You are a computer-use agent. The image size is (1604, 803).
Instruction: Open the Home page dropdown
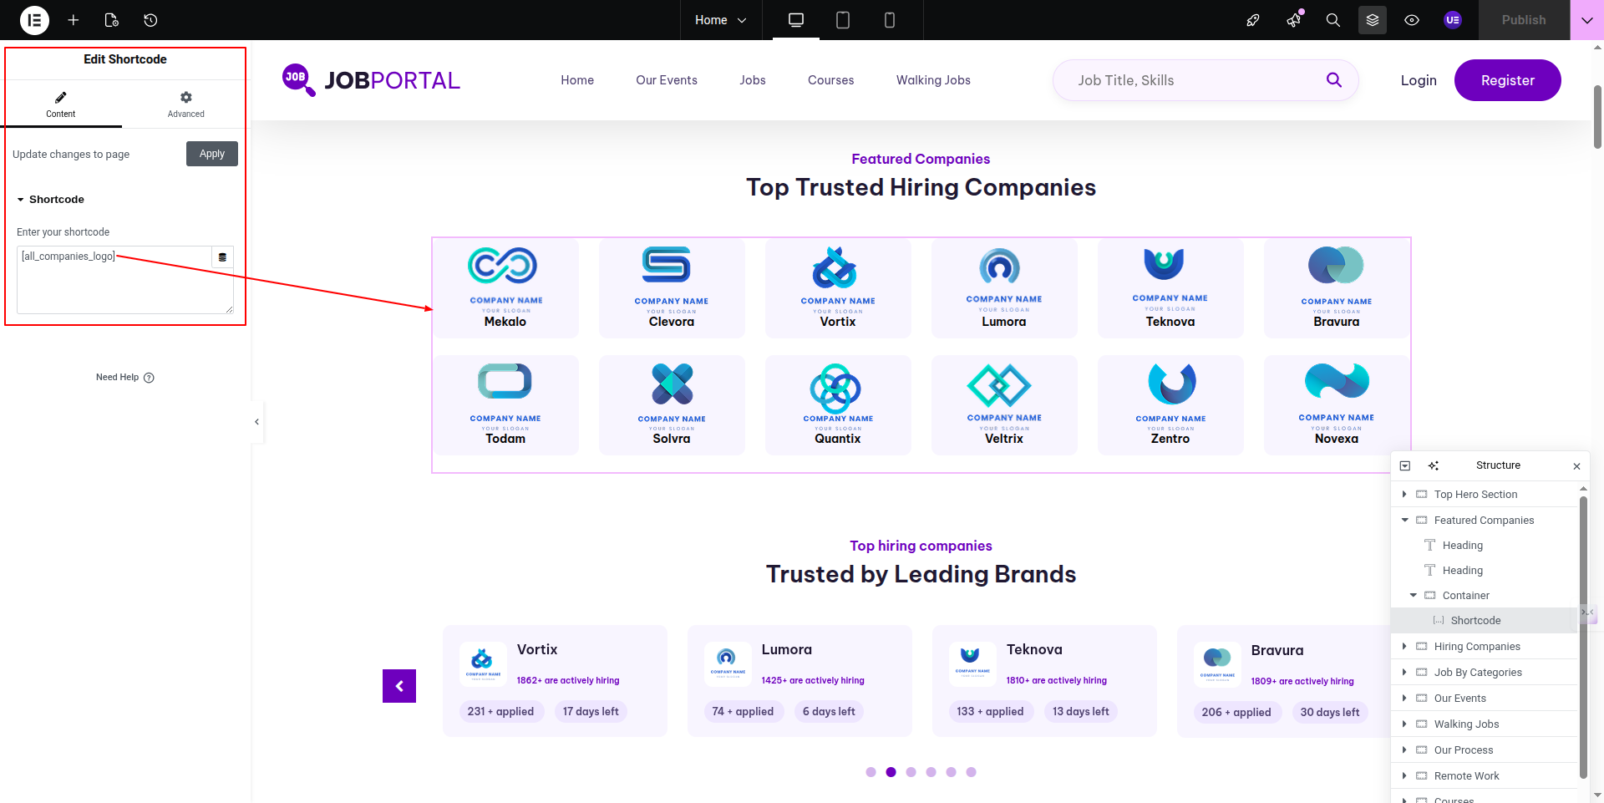(720, 20)
